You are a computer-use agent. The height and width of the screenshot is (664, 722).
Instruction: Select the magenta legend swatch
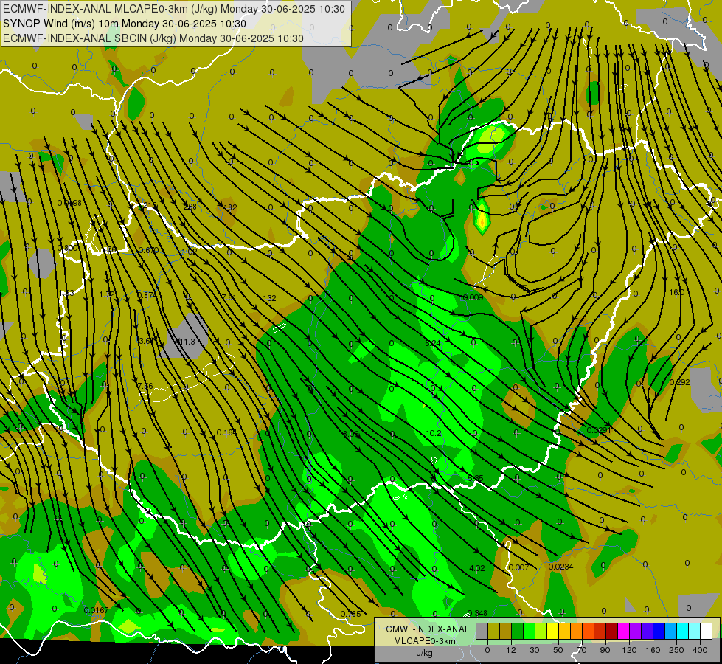point(624,631)
